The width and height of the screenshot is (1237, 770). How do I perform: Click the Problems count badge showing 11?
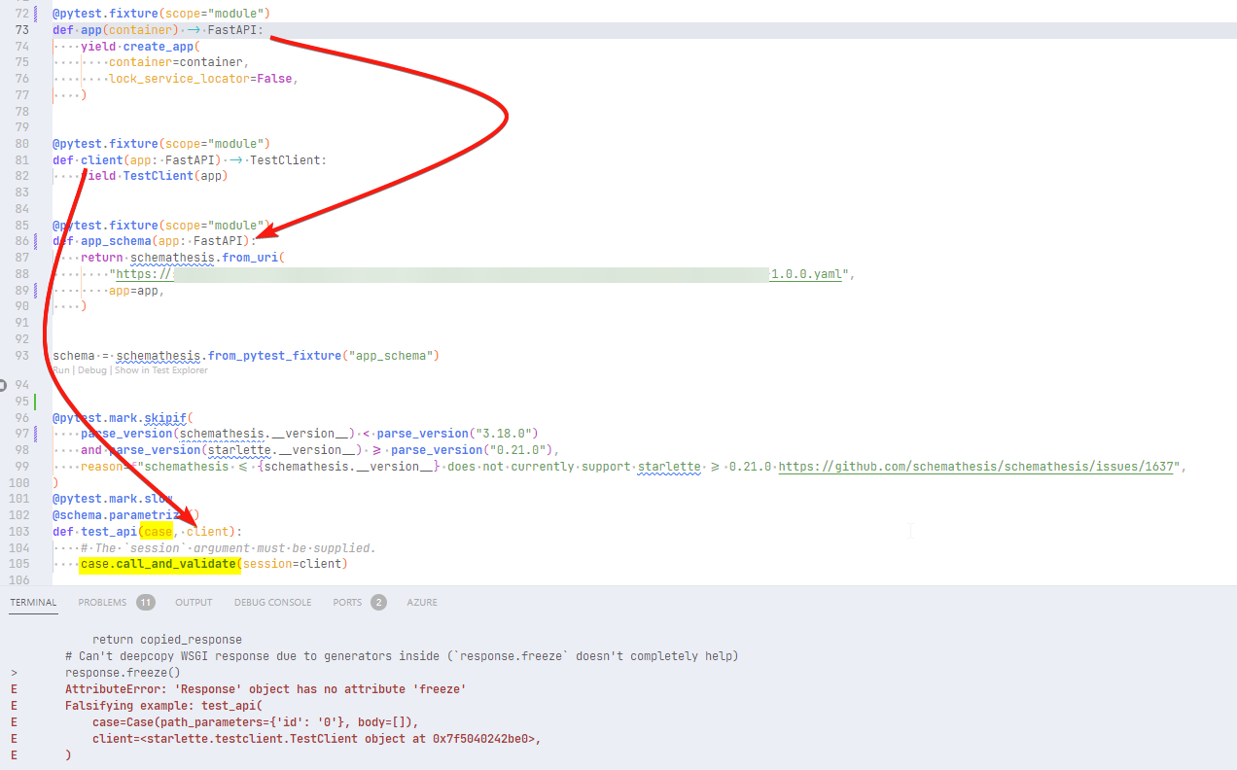coord(147,602)
